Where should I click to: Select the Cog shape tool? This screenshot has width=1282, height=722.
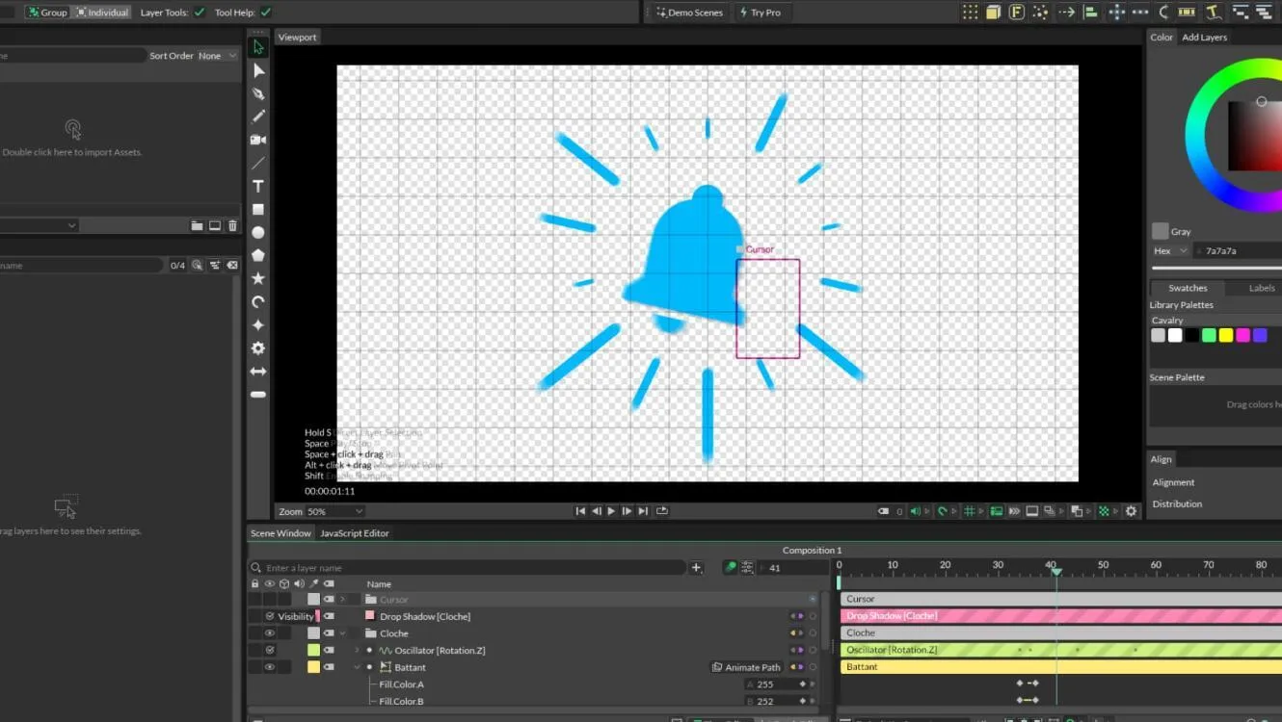click(x=258, y=348)
